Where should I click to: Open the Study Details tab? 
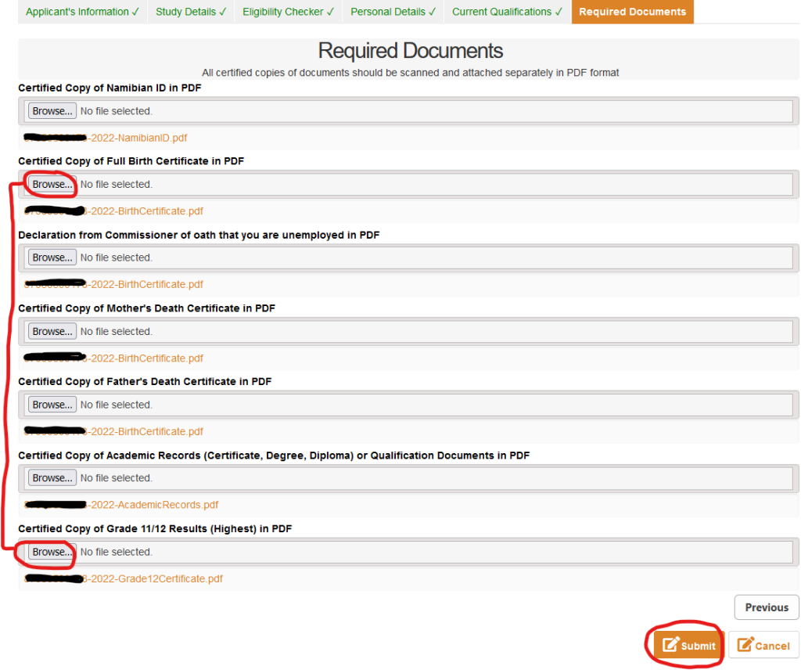point(189,12)
